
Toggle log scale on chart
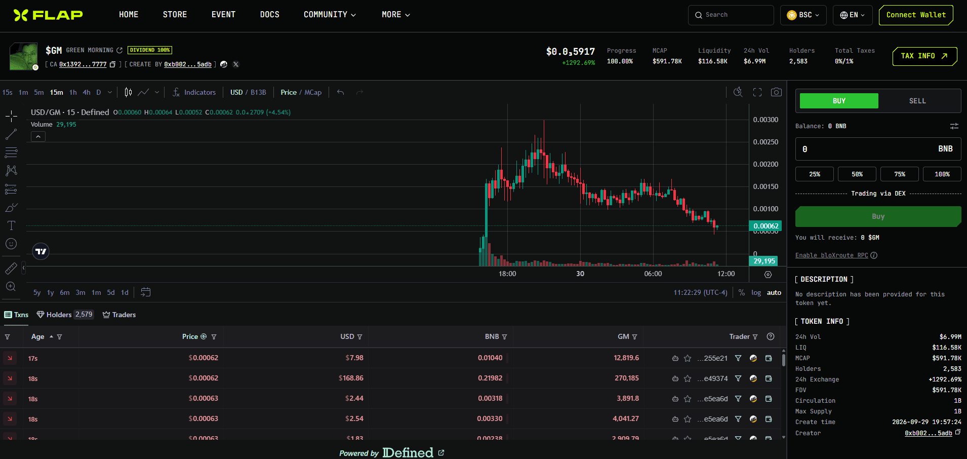click(756, 292)
